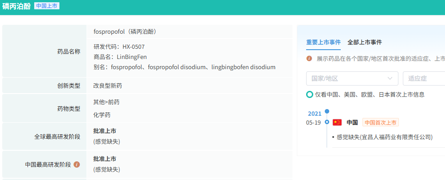Screen dimensions: 445x180
Task: Click the 研发代码 HX-0507 text
Action: tap(119, 47)
